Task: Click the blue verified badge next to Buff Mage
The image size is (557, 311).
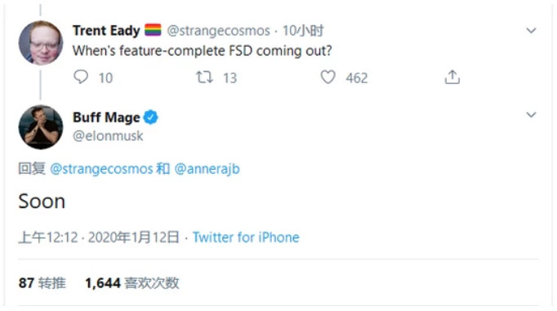Action: click(x=150, y=118)
